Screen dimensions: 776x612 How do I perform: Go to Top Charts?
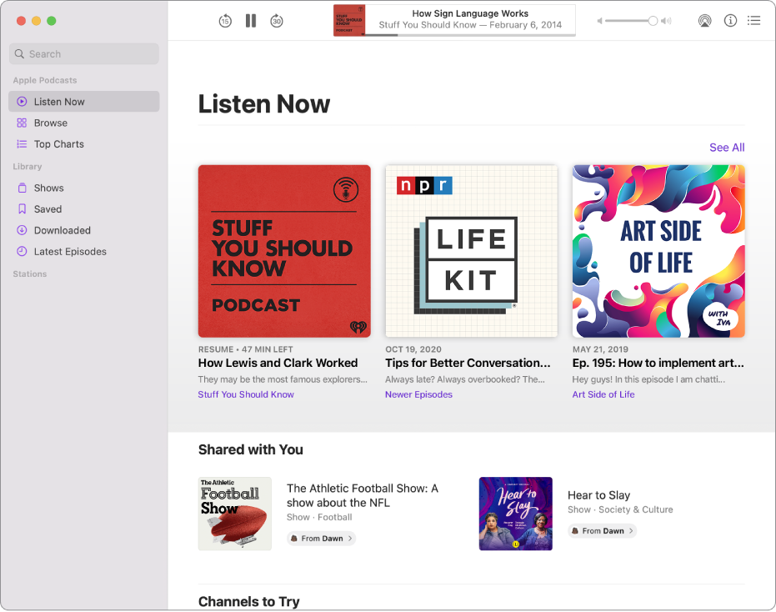point(58,144)
